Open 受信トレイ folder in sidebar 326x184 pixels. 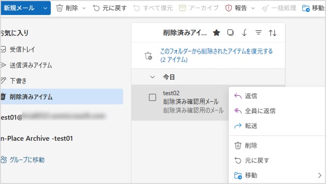click(x=22, y=49)
